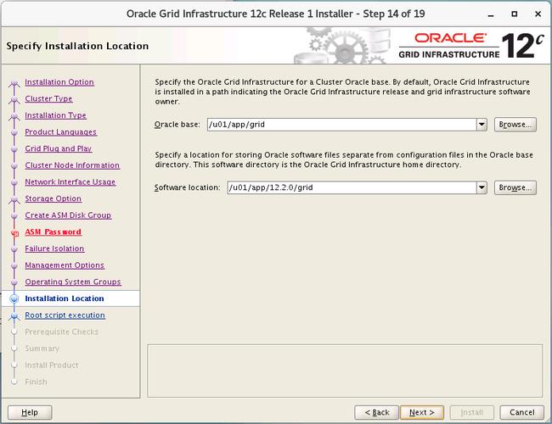The width and height of the screenshot is (552, 424).
Task: Click the Product Languages step bullet
Action: click(14, 132)
